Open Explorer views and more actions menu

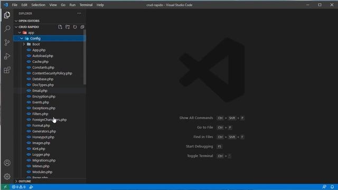point(79,13)
